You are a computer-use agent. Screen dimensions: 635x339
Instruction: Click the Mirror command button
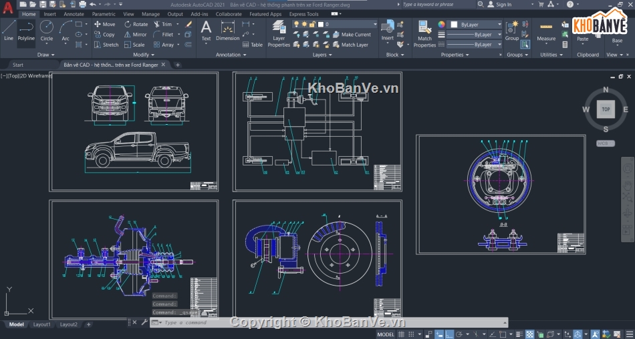coord(135,35)
